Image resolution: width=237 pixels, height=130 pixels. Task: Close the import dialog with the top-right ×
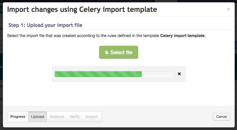coord(228,9)
